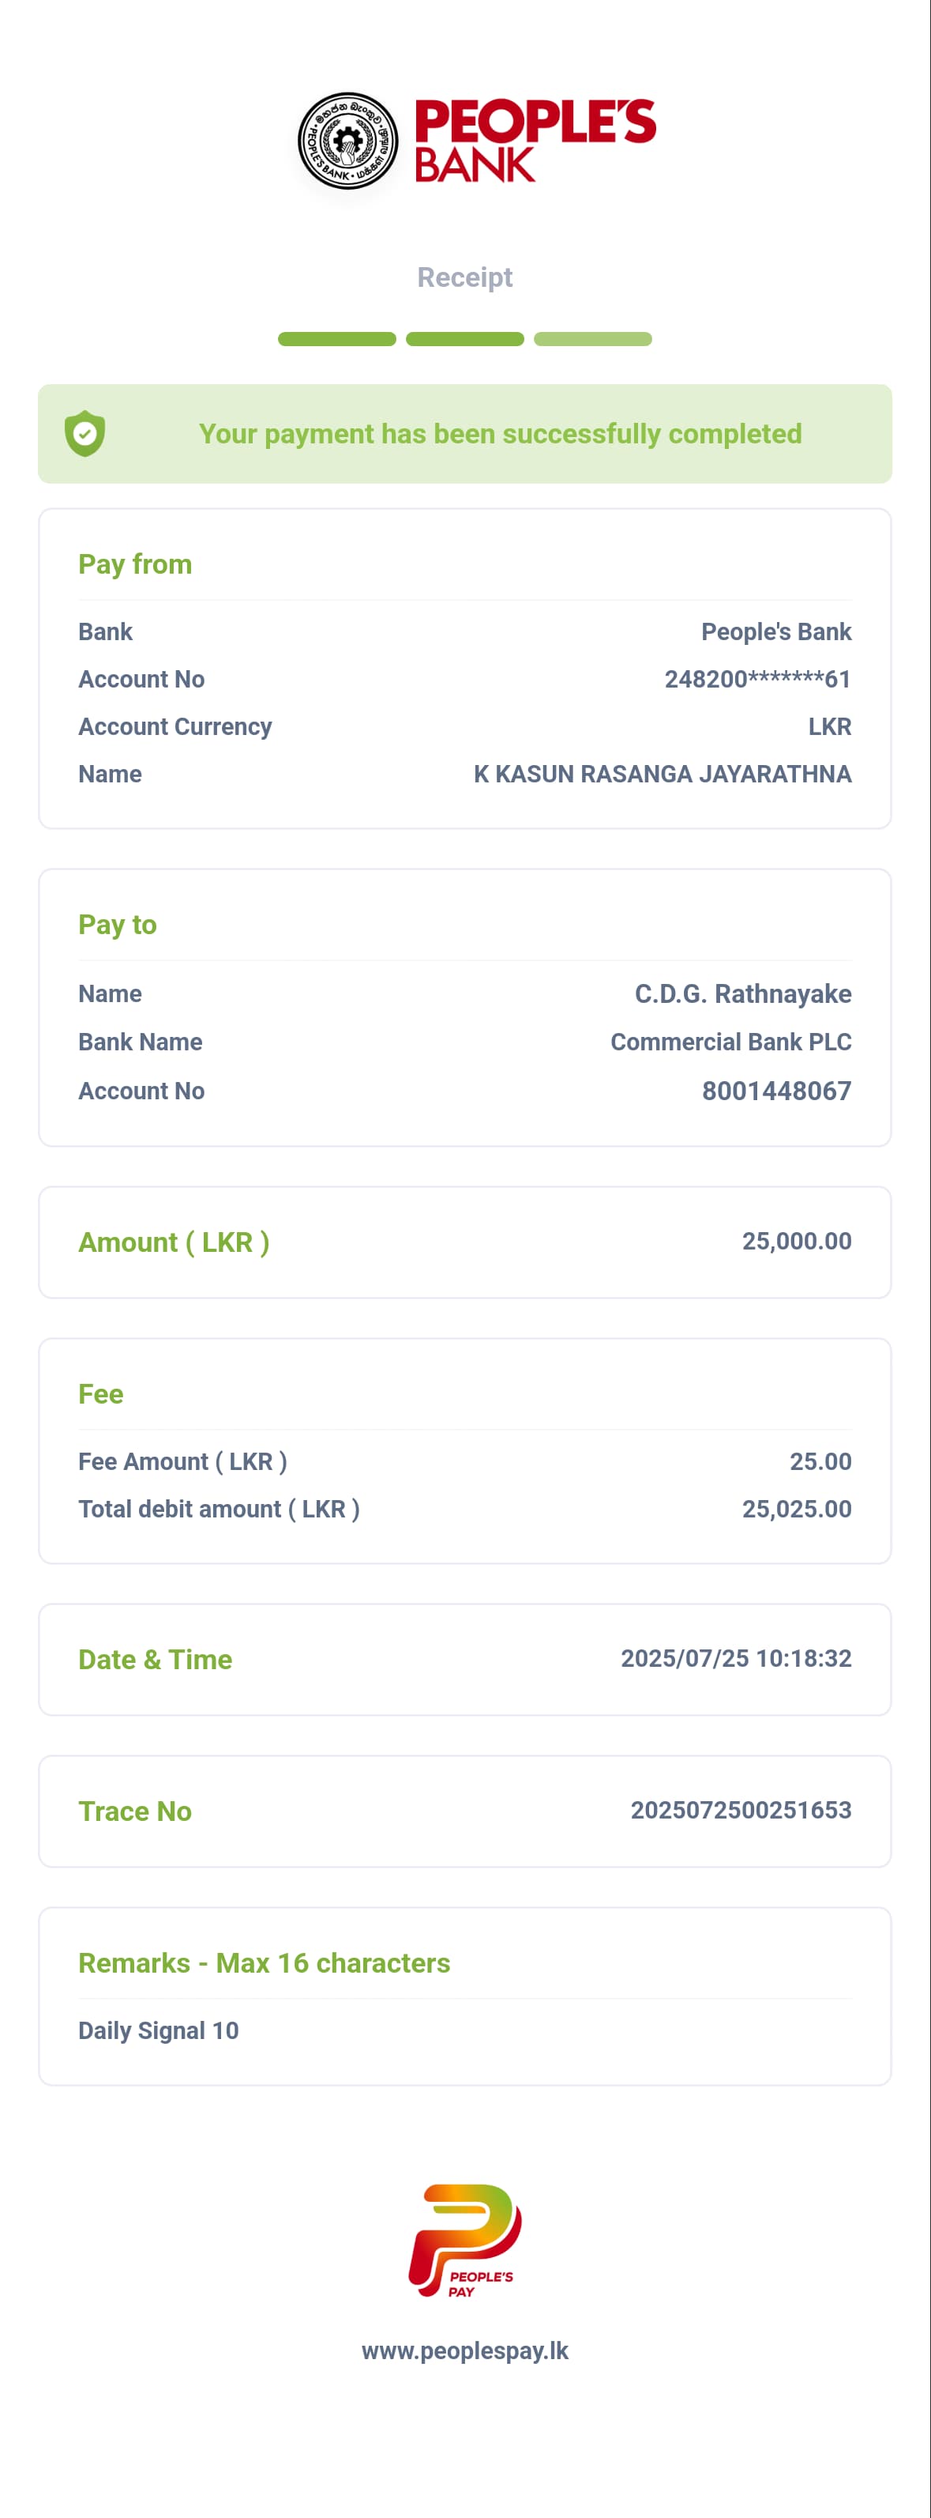Click the masked Pay from account number
931x2518 pixels.
[x=757, y=680]
